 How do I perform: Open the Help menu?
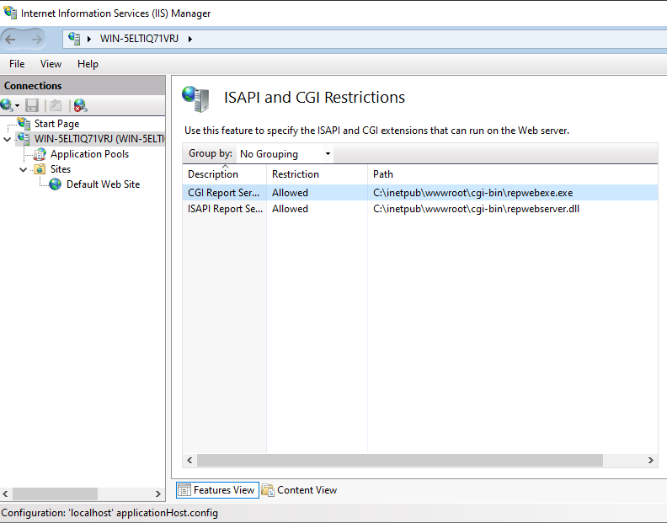point(88,64)
